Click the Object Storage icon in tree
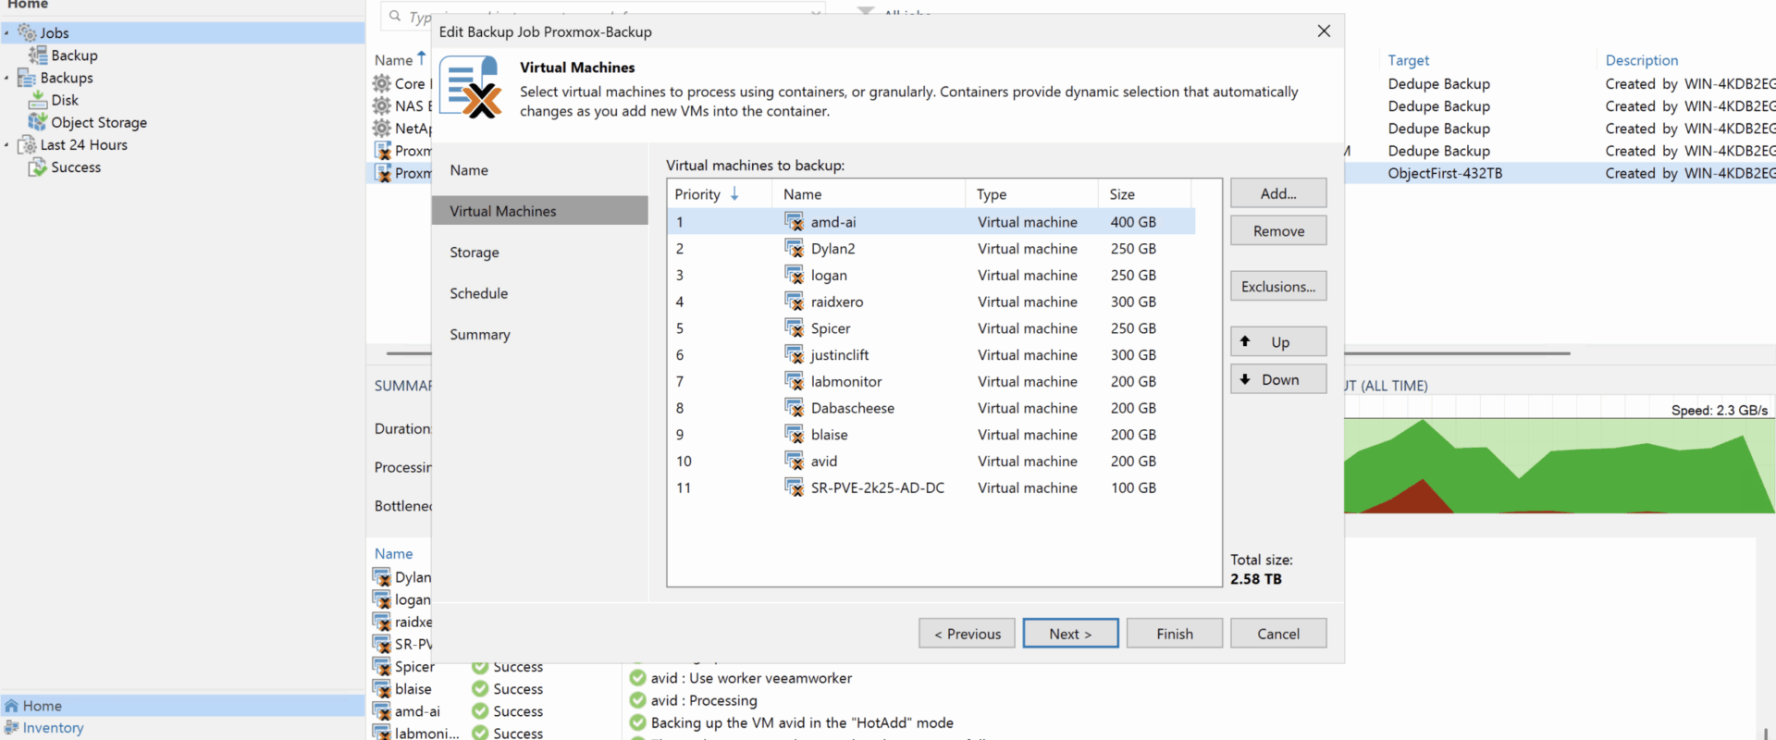 pyautogui.click(x=38, y=122)
